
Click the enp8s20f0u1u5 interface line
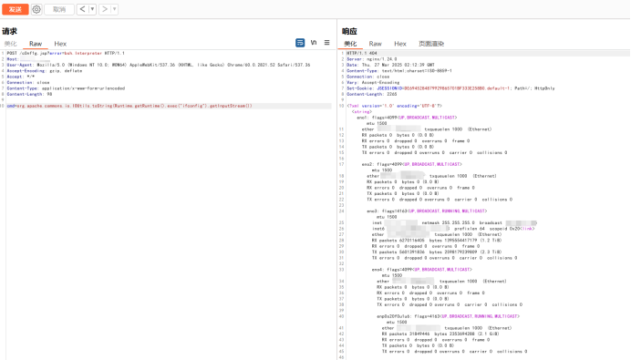pyautogui.click(x=449, y=316)
